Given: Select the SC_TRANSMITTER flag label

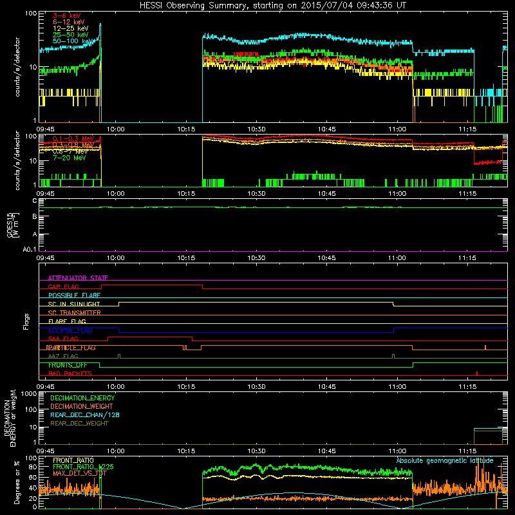Looking at the screenshot, I should point(74,313).
